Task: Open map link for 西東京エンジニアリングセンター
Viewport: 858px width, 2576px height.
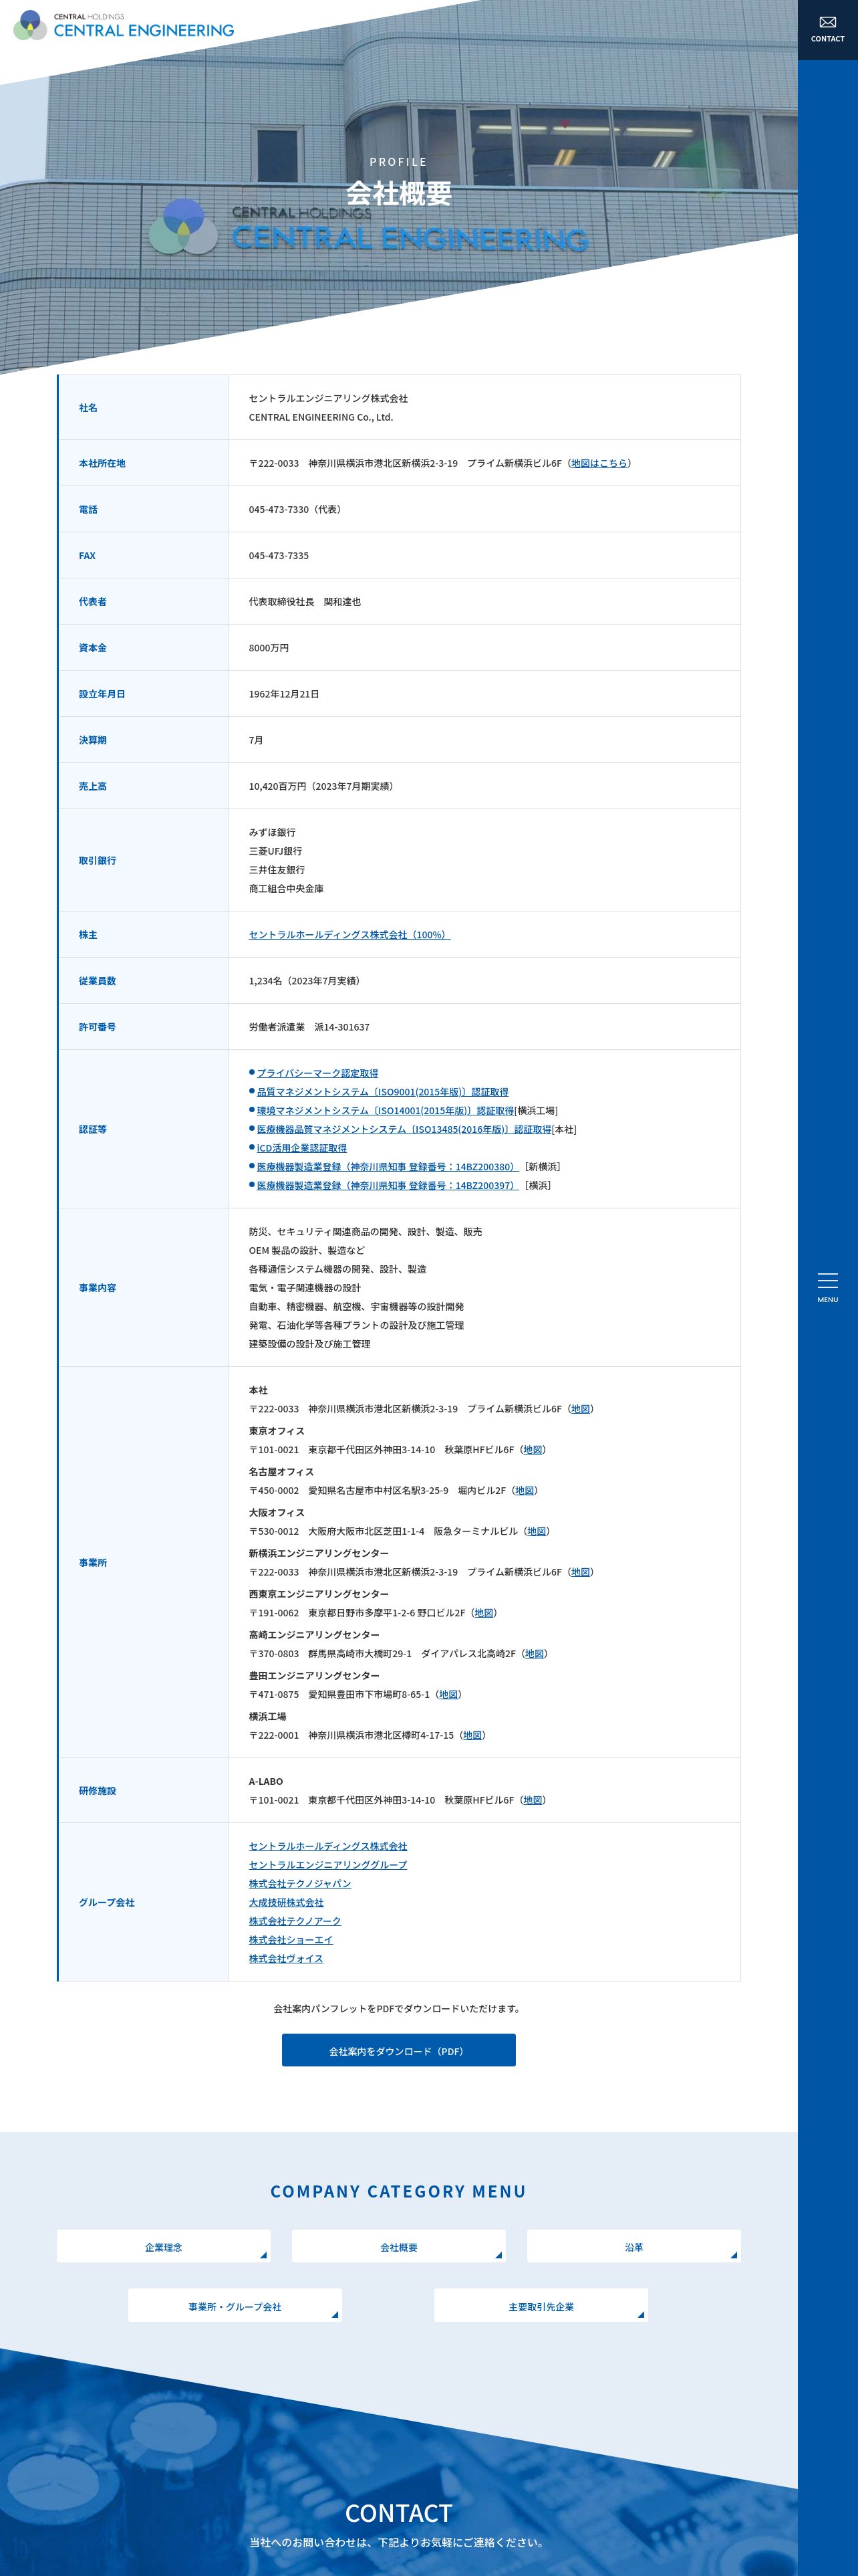Action: point(483,1613)
